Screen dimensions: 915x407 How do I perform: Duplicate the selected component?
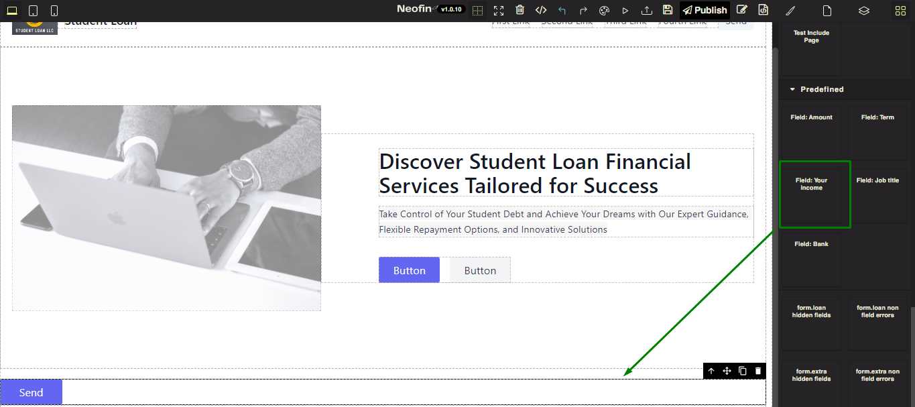pos(743,371)
